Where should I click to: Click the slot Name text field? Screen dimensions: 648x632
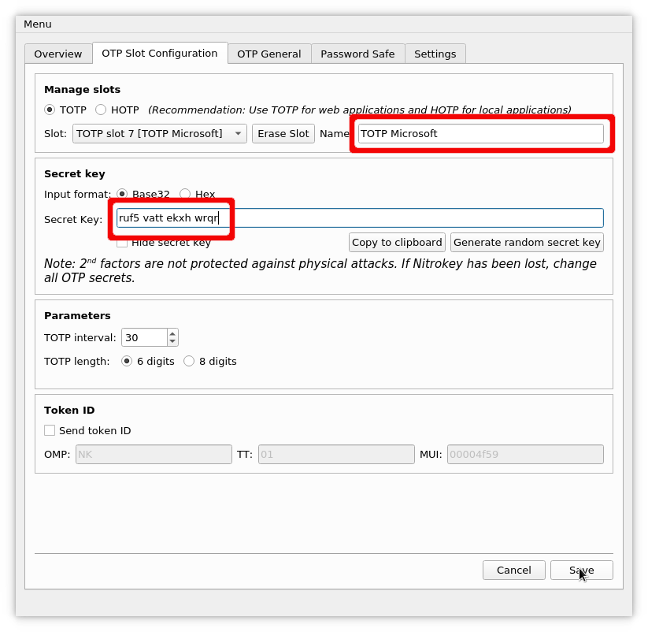pyautogui.click(x=480, y=134)
